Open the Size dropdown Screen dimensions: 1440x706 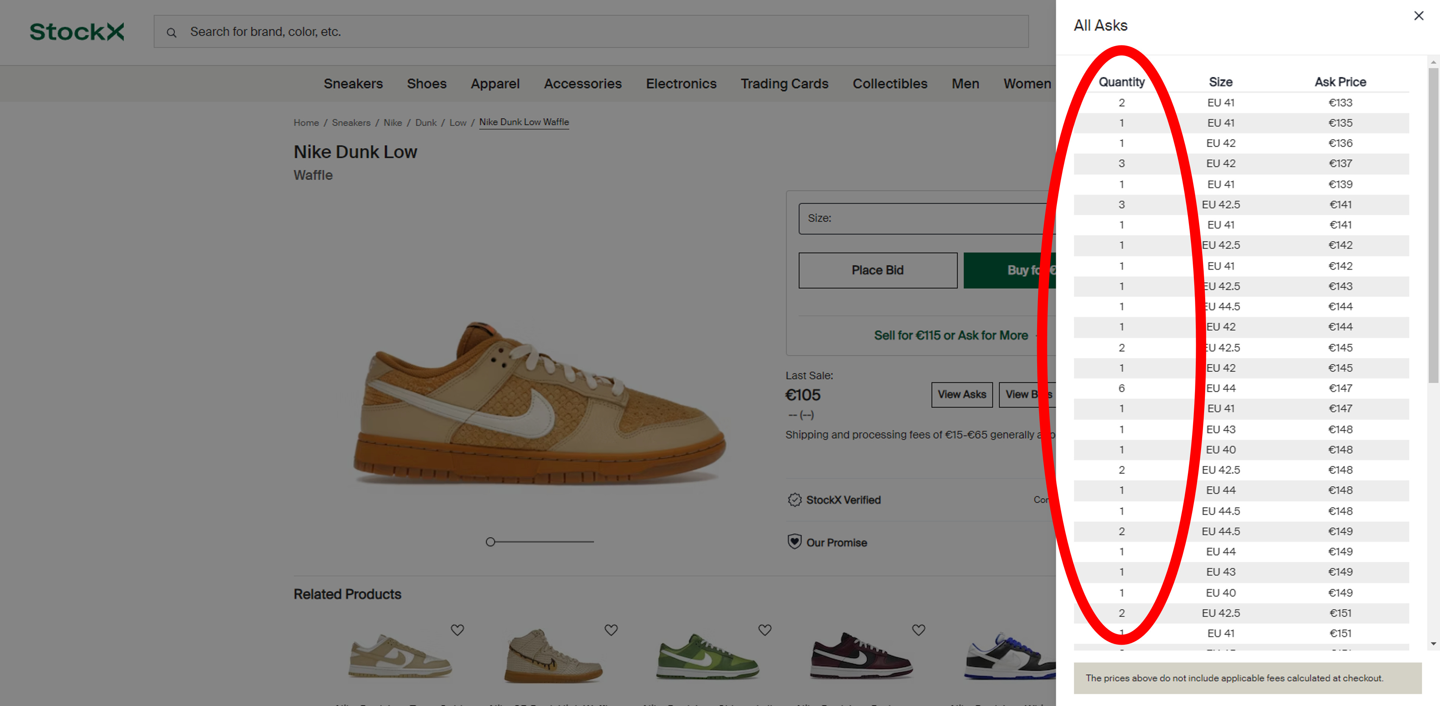[x=927, y=218]
